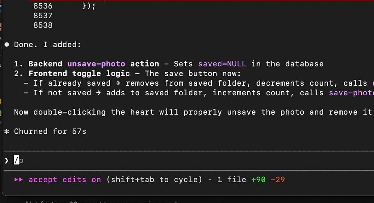
Task: Click the asterisk beside "Churned for 57s"
Action: (7, 131)
